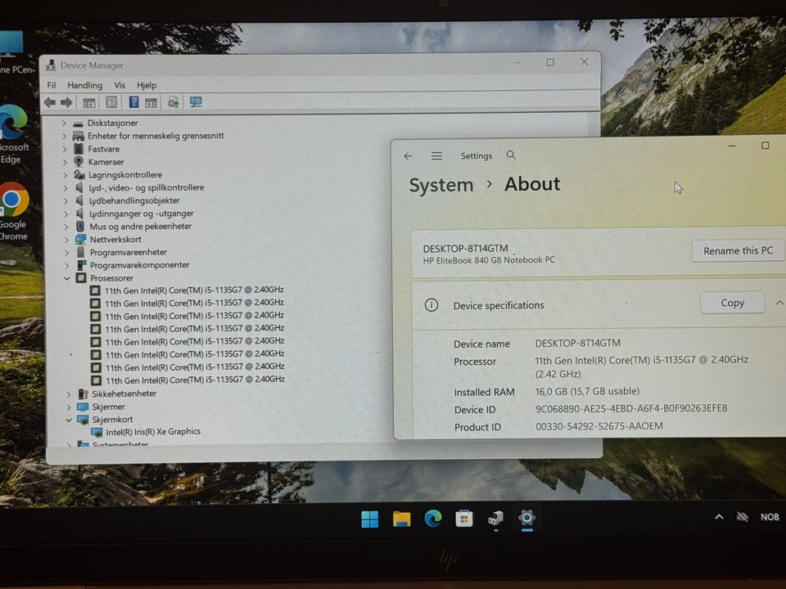The image size is (786, 589).
Task: Expand the Lagringskontrollere node
Action: coord(65,175)
